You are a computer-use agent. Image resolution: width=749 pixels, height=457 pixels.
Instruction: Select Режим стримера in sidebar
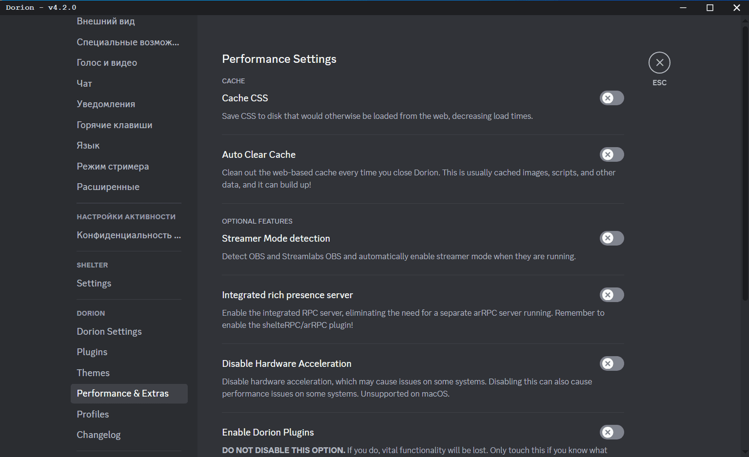coord(113,167)
